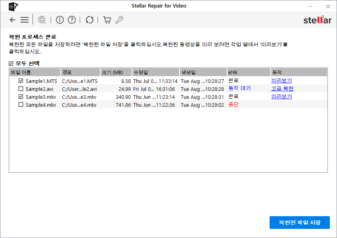Click 완료 status of Sample3.mkv

pos(234,96)
